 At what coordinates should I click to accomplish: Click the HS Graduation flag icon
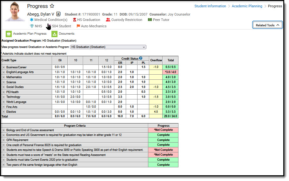pos(74,20)
